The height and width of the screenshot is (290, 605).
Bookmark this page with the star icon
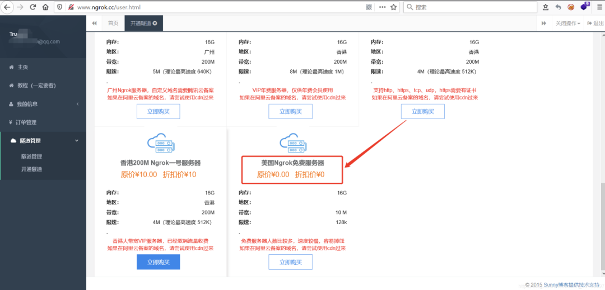pyautogui.click(x=394, y=7)
